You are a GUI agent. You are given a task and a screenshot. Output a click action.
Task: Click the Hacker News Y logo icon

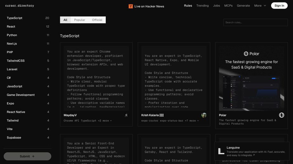click(x=131, y=6)
